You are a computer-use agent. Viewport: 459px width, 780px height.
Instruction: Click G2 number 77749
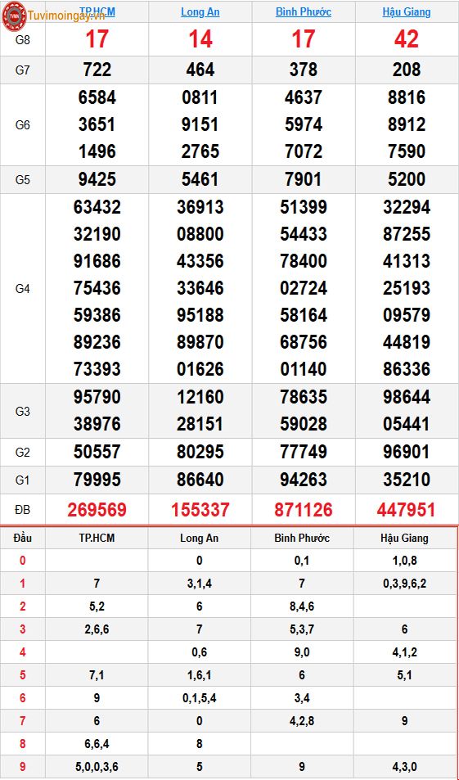[304, 452]
